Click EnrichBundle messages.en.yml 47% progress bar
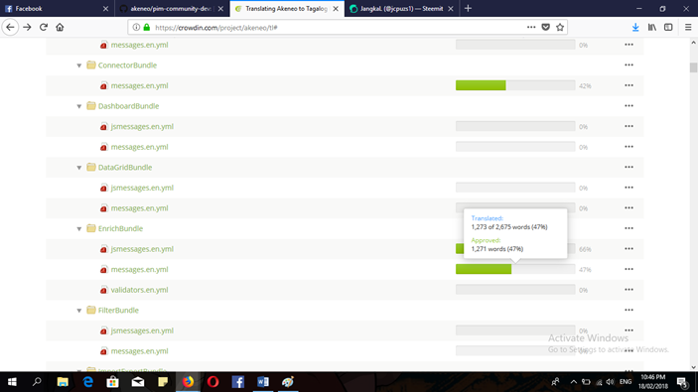The height and width of the screenshot is (392, 698). pyautogui.click(x=515, y=269)
